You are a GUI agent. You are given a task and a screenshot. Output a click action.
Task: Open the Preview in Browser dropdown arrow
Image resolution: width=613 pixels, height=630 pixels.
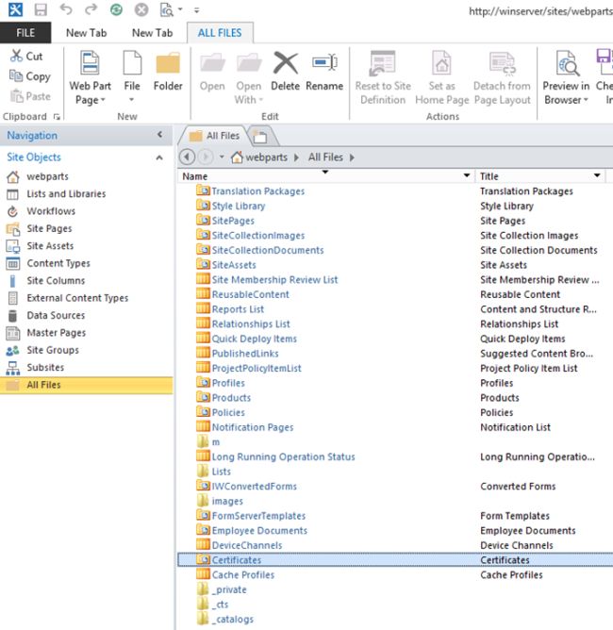pos(586,100)
